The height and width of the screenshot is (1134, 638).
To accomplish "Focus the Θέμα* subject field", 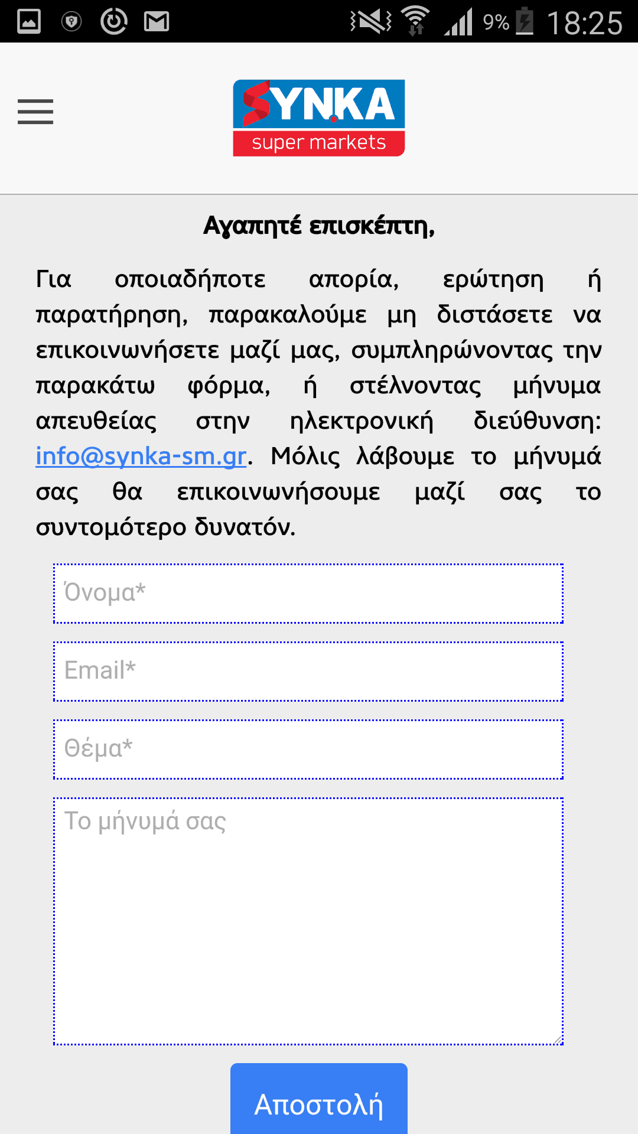I will click(x=308, y=750).
